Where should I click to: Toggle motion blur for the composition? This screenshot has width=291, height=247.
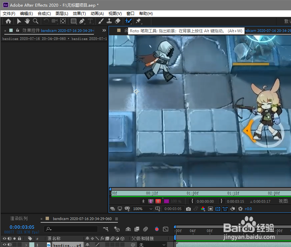point(145,229)
